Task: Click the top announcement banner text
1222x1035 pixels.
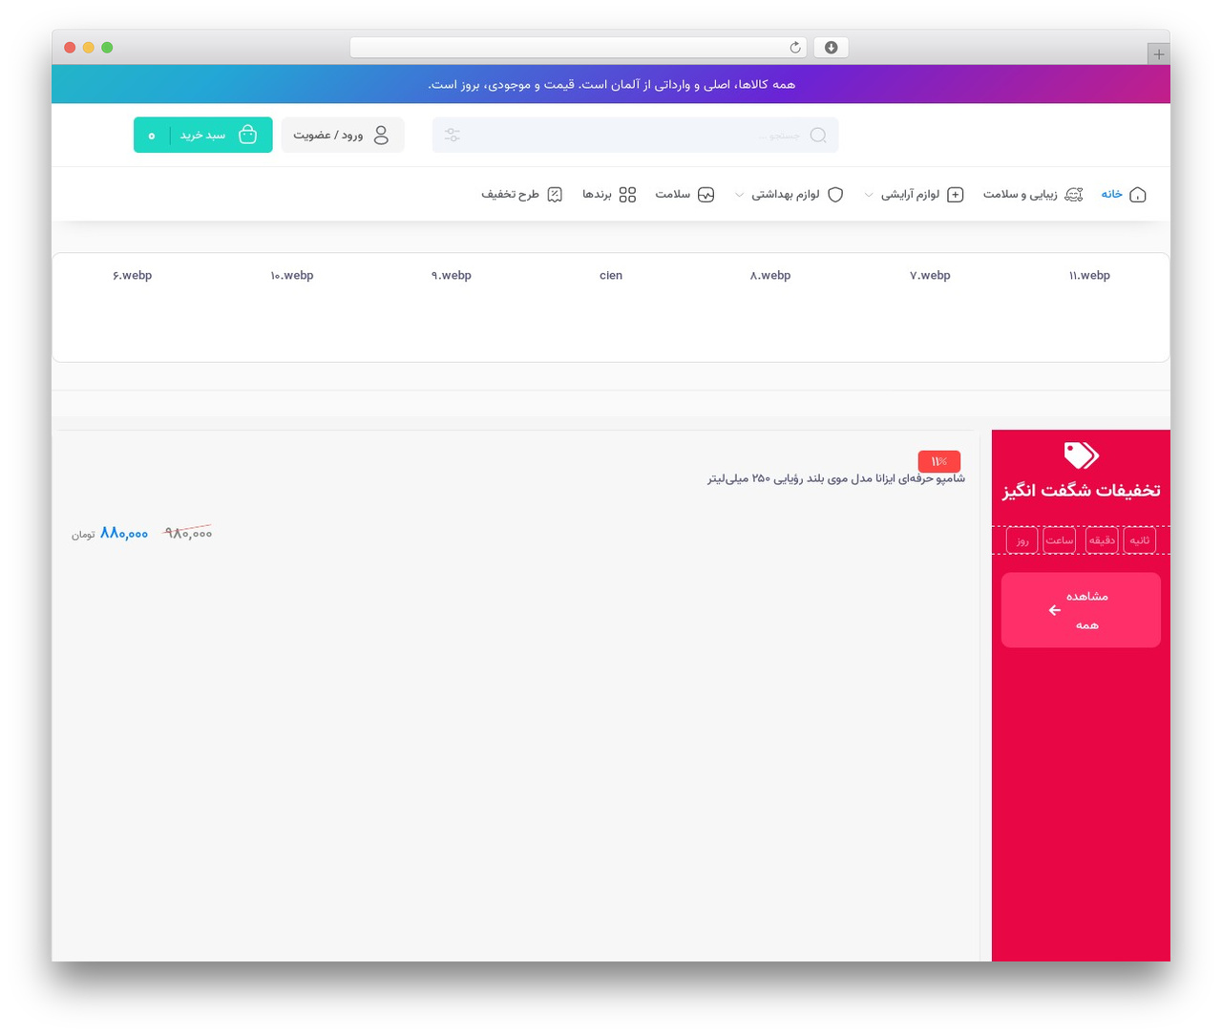Action: pos(611,85)
